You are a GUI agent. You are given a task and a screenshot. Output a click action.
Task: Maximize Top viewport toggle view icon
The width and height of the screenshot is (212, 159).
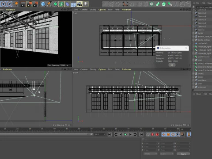point(189,9)
